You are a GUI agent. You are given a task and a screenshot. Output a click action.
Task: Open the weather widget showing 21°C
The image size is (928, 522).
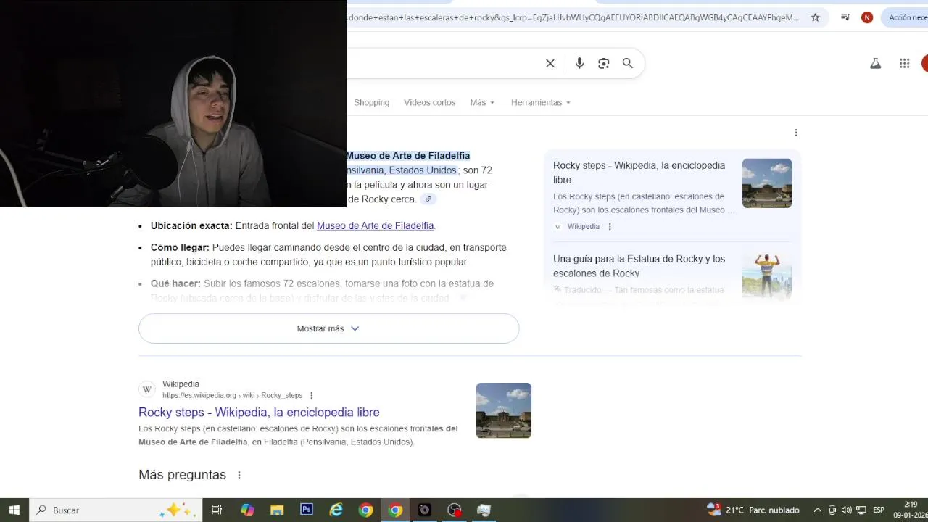753,510
